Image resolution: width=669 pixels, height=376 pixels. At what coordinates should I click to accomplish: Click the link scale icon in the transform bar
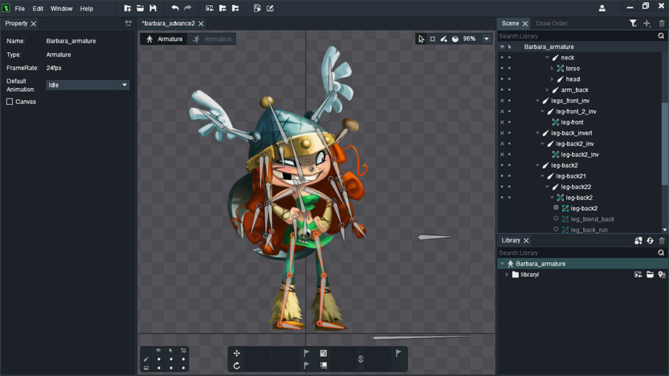click(x=361, y=359)
